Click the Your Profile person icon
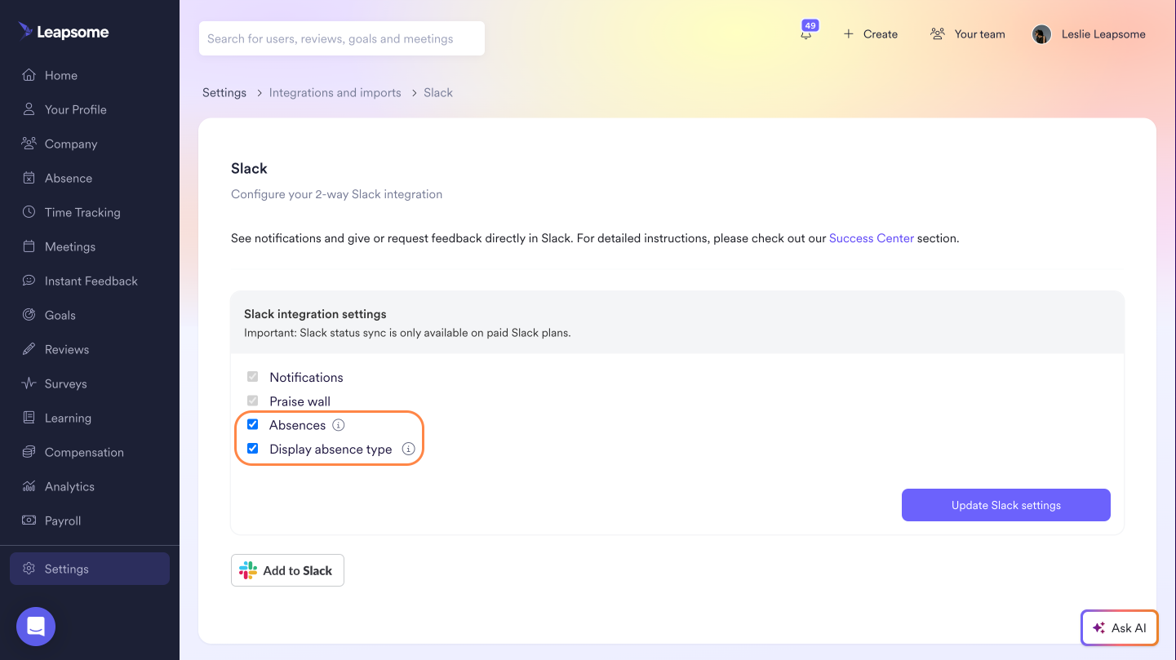This screenshot has height=660, width=1176. 29,109
